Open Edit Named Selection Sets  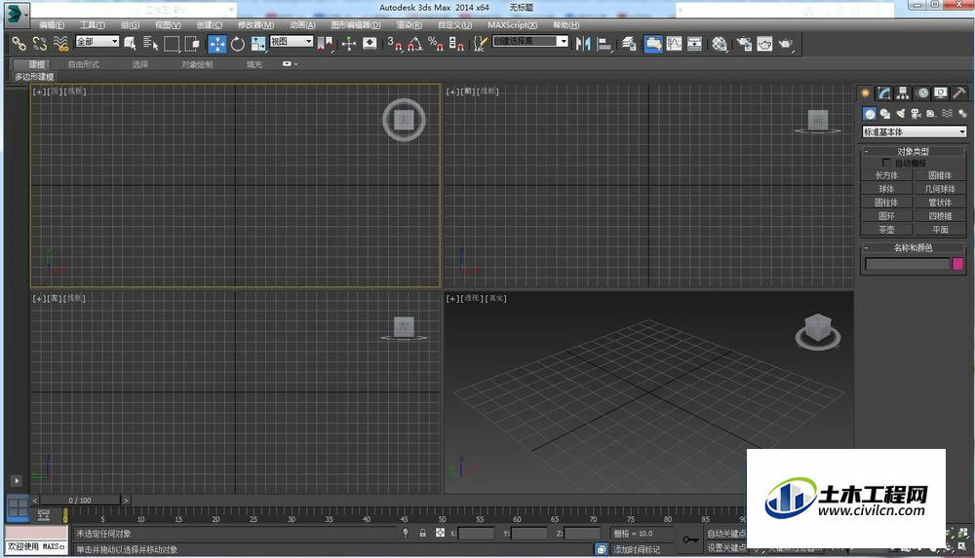click(480, 44)
